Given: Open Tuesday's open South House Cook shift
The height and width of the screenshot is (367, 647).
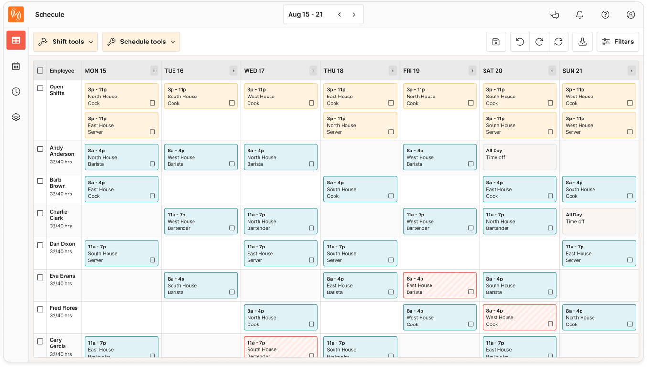Looking at the screenshot, I should click(x=201, y=96).
